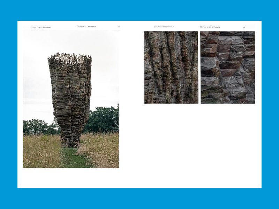
Task: Click the artist name header on left page
Action: coord(41,27)
